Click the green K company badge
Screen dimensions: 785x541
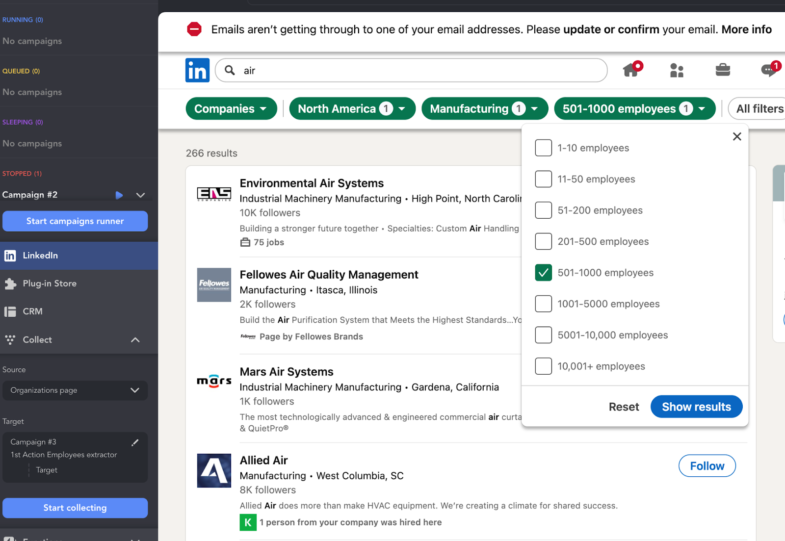click(x=248, y=522)
